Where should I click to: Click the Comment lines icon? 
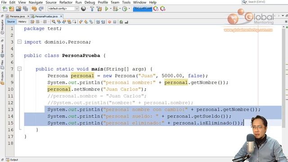click(121, 22)
